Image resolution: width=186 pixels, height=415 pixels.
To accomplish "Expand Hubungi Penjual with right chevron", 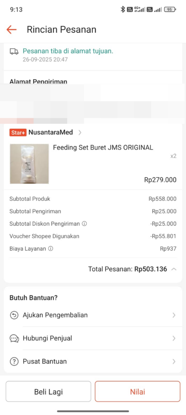I will (x=174, y=338).
